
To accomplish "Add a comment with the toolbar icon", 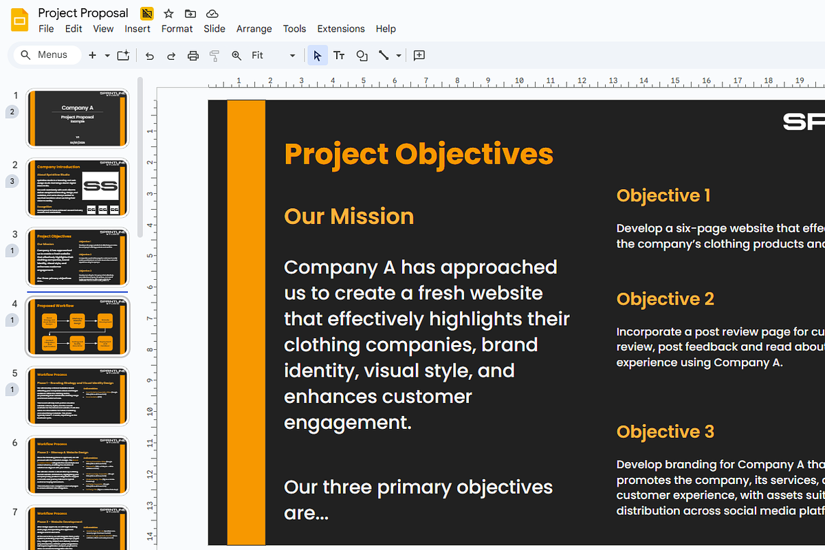I will (x=419, y=56).
